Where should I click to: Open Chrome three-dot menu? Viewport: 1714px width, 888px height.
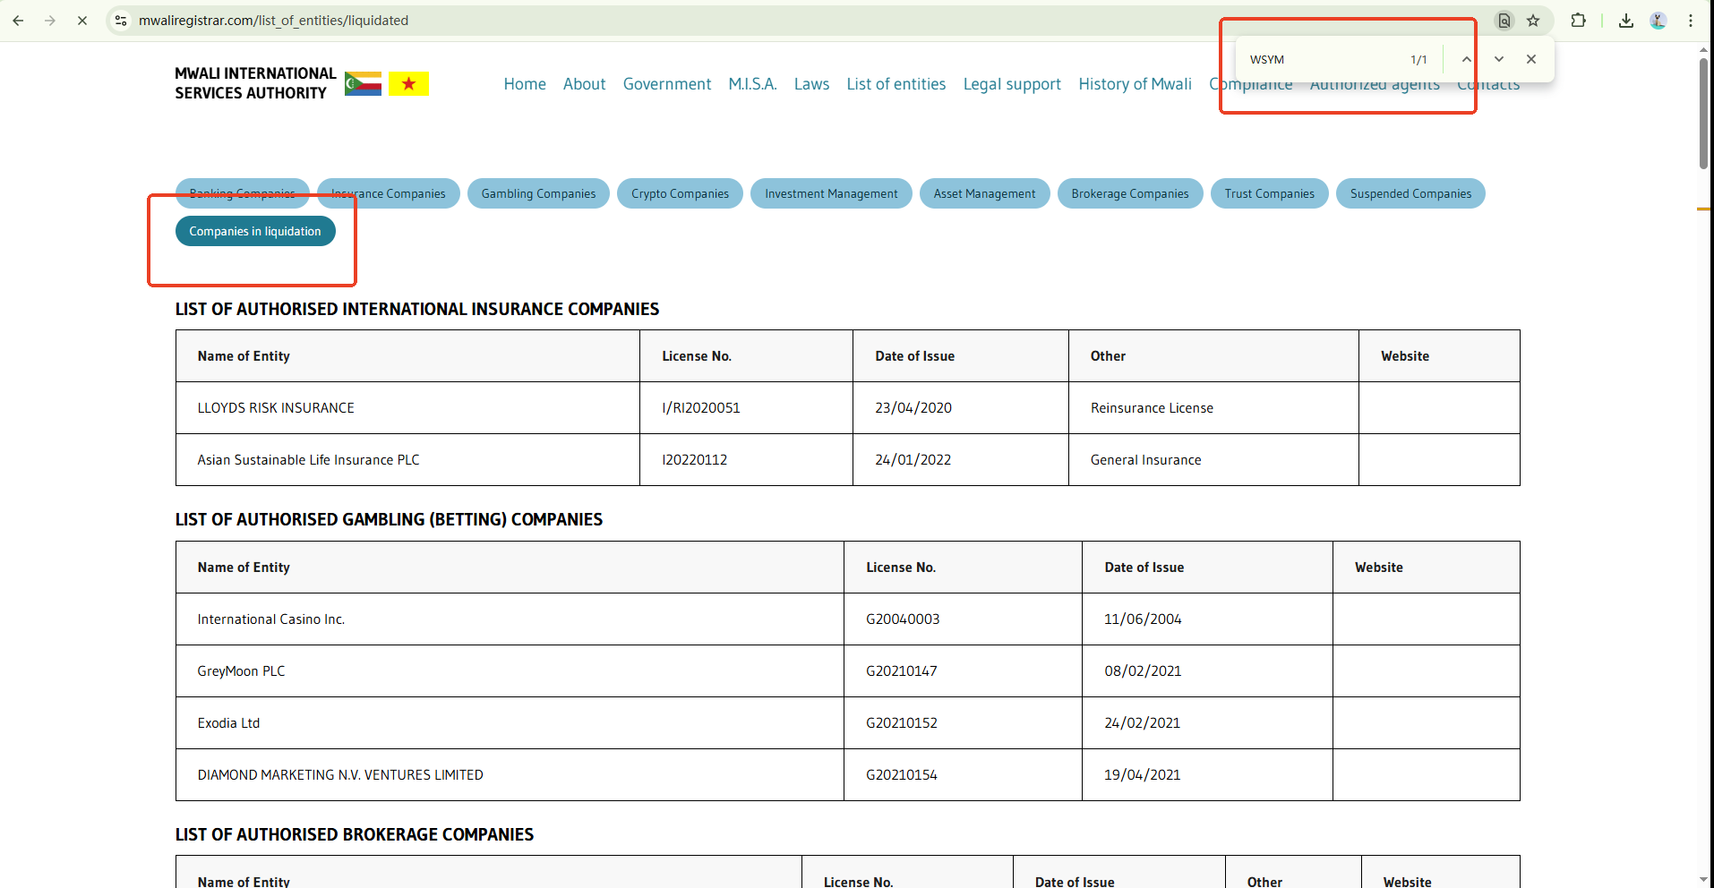pyautogui.click(x=1691, y=21)
